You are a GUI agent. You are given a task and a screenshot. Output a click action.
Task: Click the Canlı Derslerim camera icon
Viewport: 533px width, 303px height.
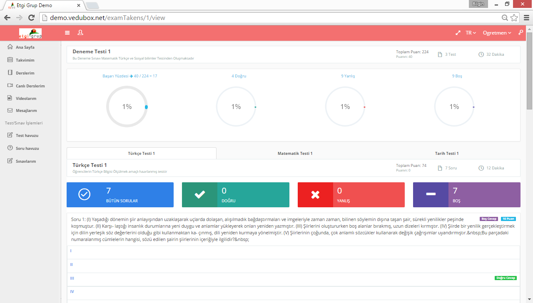tap(10, 86)
